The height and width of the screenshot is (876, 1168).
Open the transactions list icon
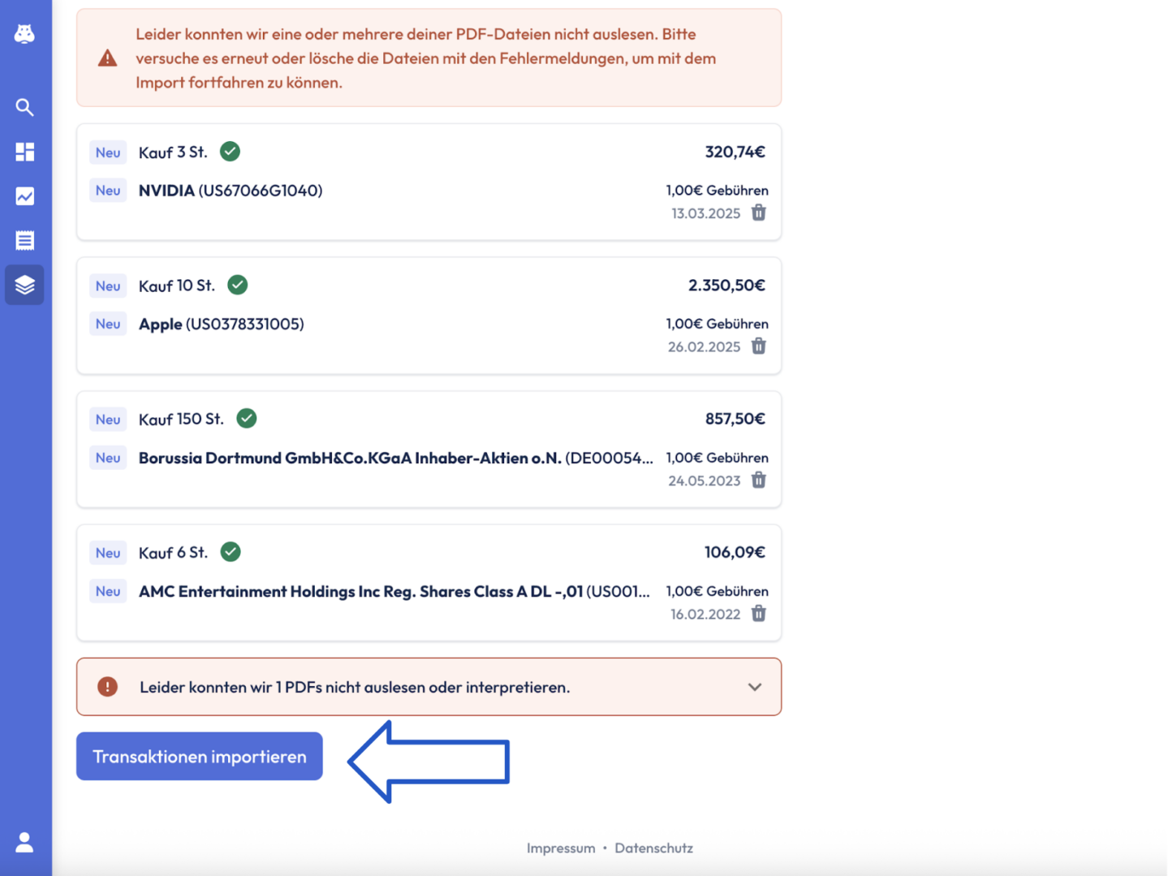tap(24, 240)
